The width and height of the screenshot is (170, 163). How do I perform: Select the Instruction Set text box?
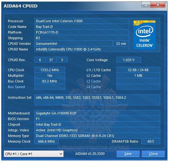click(97, 100)
